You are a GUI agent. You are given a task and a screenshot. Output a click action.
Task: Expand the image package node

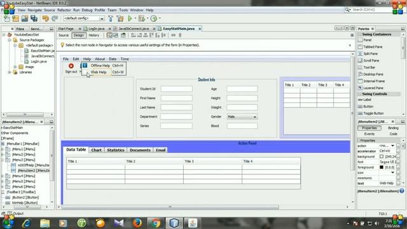coord(15,67)
